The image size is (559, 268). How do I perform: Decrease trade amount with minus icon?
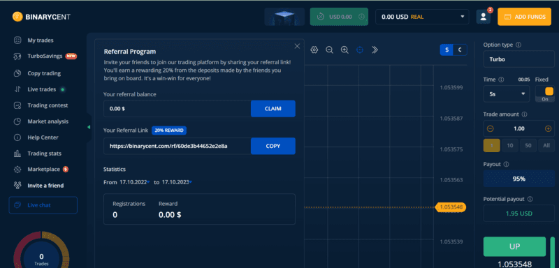pos(491,128)
